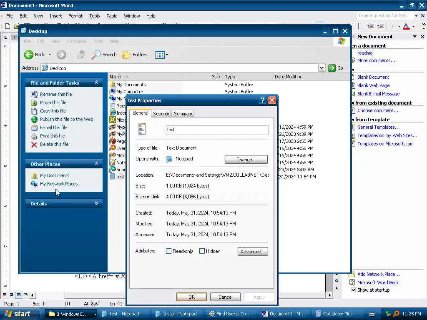Click Word's font color A icon
The image size is (427, 320).
tap(406, 26)
